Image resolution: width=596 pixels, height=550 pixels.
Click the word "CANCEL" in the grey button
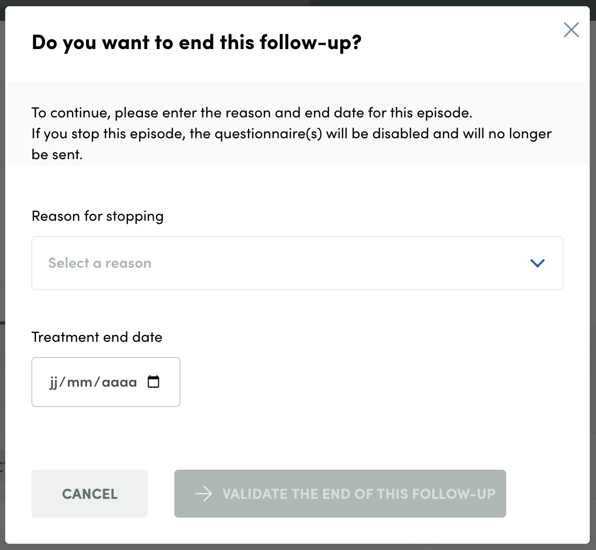point(90,494)
